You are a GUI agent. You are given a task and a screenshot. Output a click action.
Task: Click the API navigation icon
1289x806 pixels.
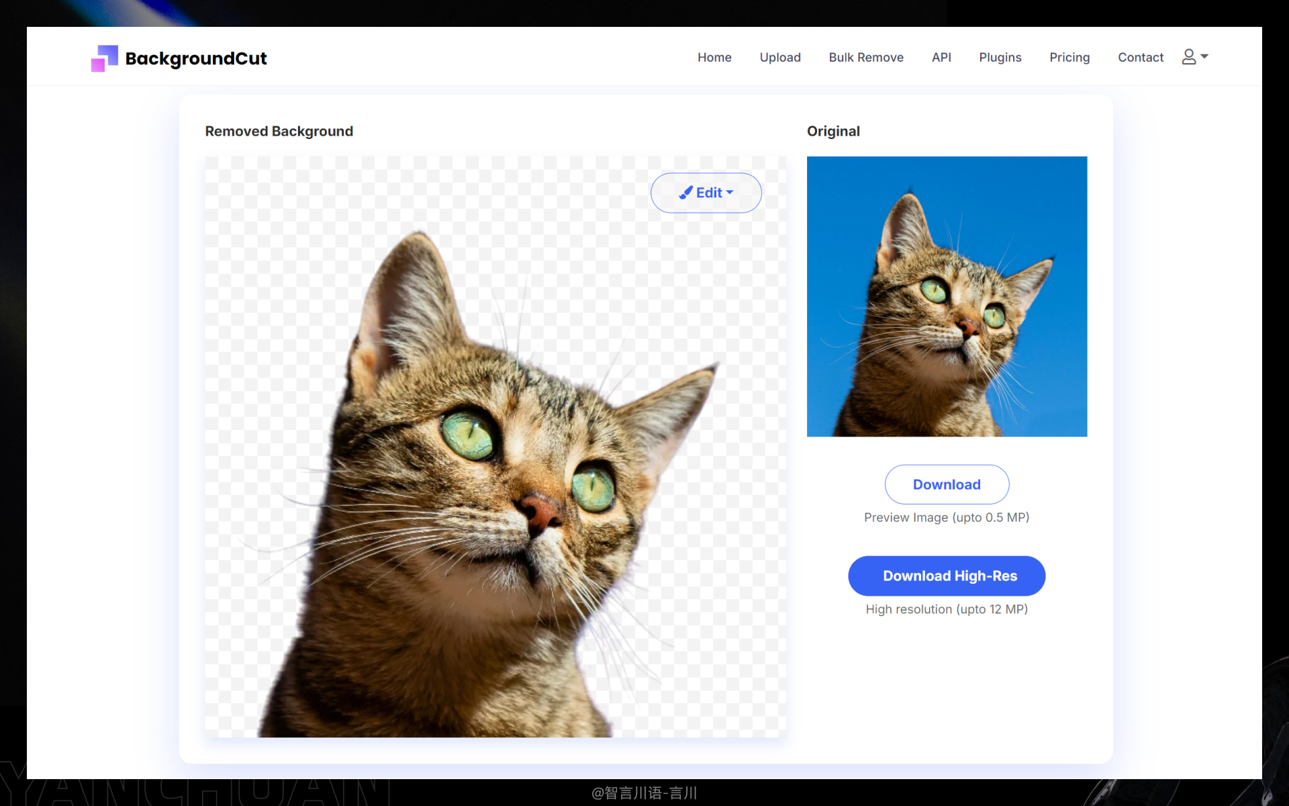(x=941, y=56)
